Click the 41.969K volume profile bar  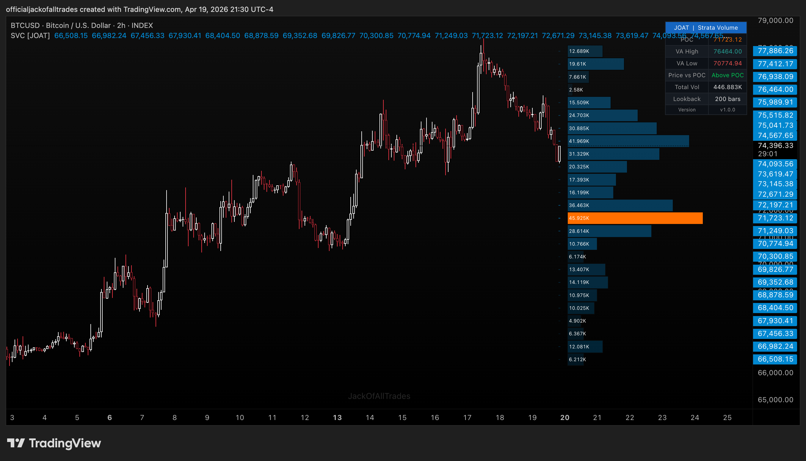628,141
